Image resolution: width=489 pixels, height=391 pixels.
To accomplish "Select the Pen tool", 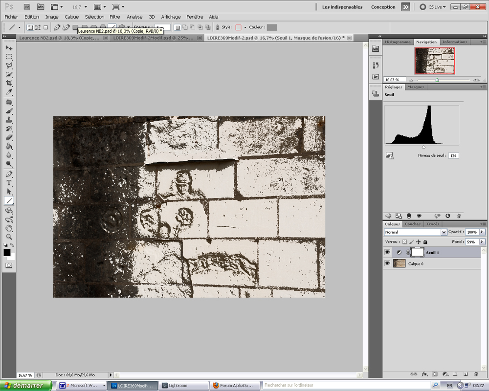I will (x=9, y=174).
